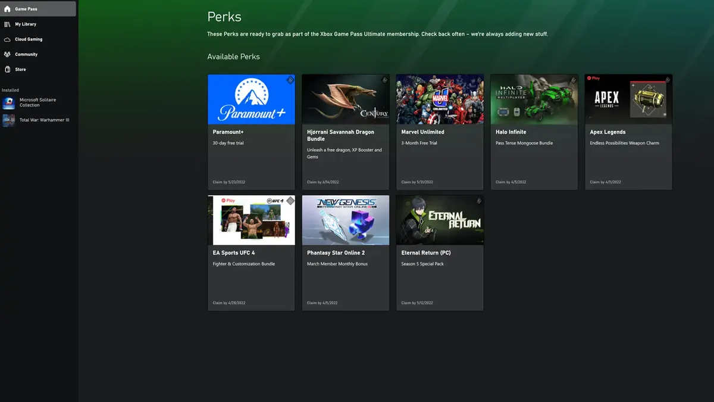714x402 pixels.
Task: Open the Community section
Action: tap(38, 54)
